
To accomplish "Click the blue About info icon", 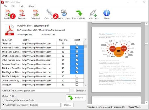I will click(x=107, y=13).
